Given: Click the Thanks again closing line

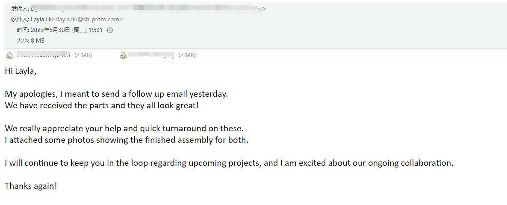Looking at the screenshot, I should (x=31, y=186).
